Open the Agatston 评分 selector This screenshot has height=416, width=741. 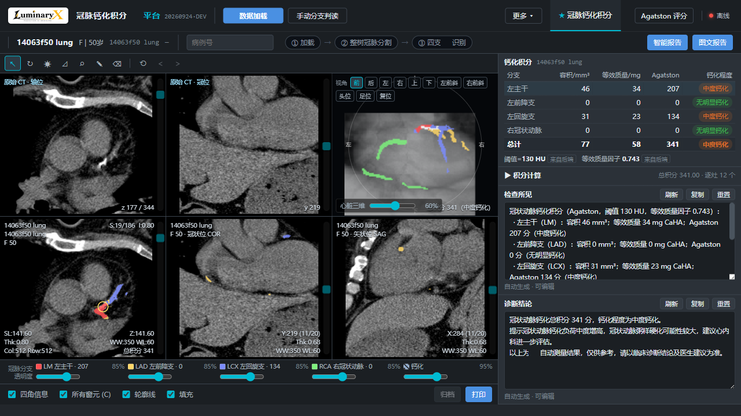click(x=664, y=16)
